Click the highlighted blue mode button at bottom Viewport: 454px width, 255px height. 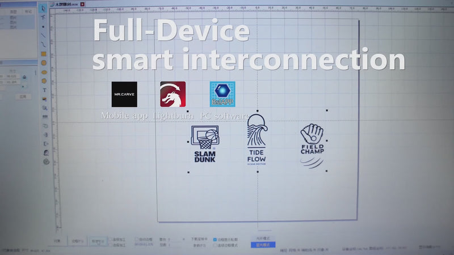point(263,245)
